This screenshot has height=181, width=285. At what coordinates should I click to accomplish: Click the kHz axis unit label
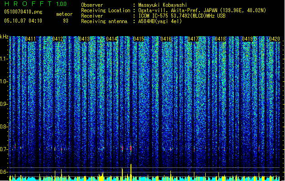click(4, 37)
